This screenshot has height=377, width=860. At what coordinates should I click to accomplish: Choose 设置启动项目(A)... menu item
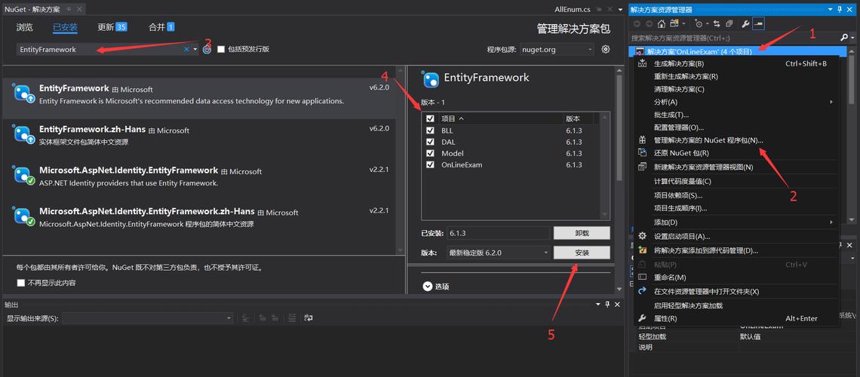tap(736, 237)
